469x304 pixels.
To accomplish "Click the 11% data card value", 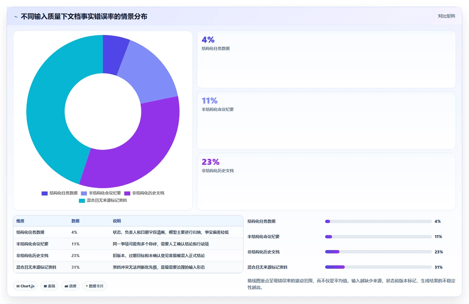I will pos(210,101).
